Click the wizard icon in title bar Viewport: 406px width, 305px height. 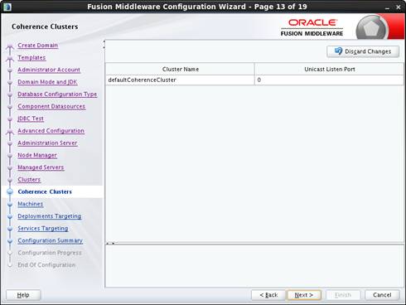coord(7,7)
